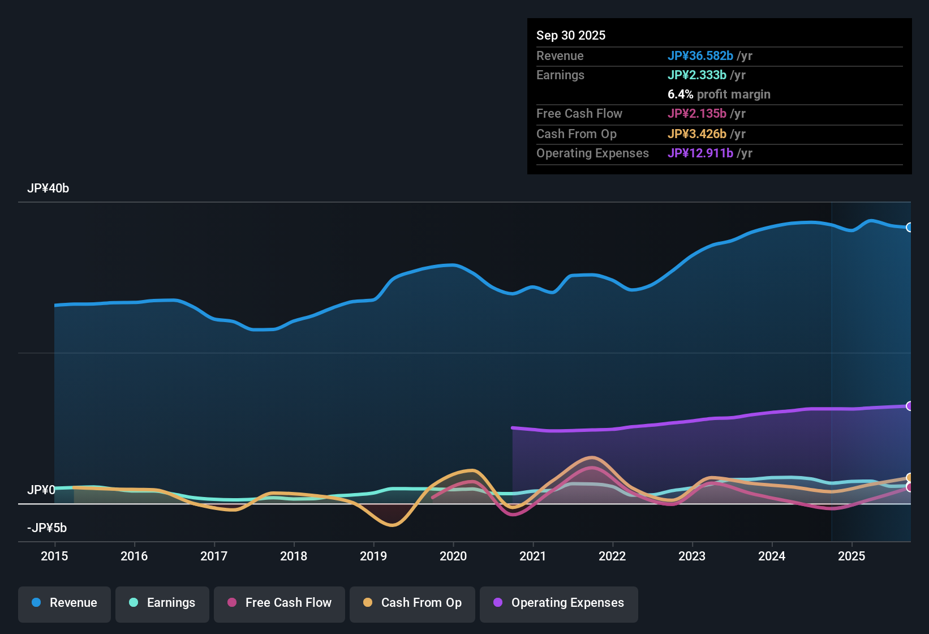Click the 6.4% profit margin text
Image resolution: width=929 pixels, height=634 pixels.
point(719,95)
